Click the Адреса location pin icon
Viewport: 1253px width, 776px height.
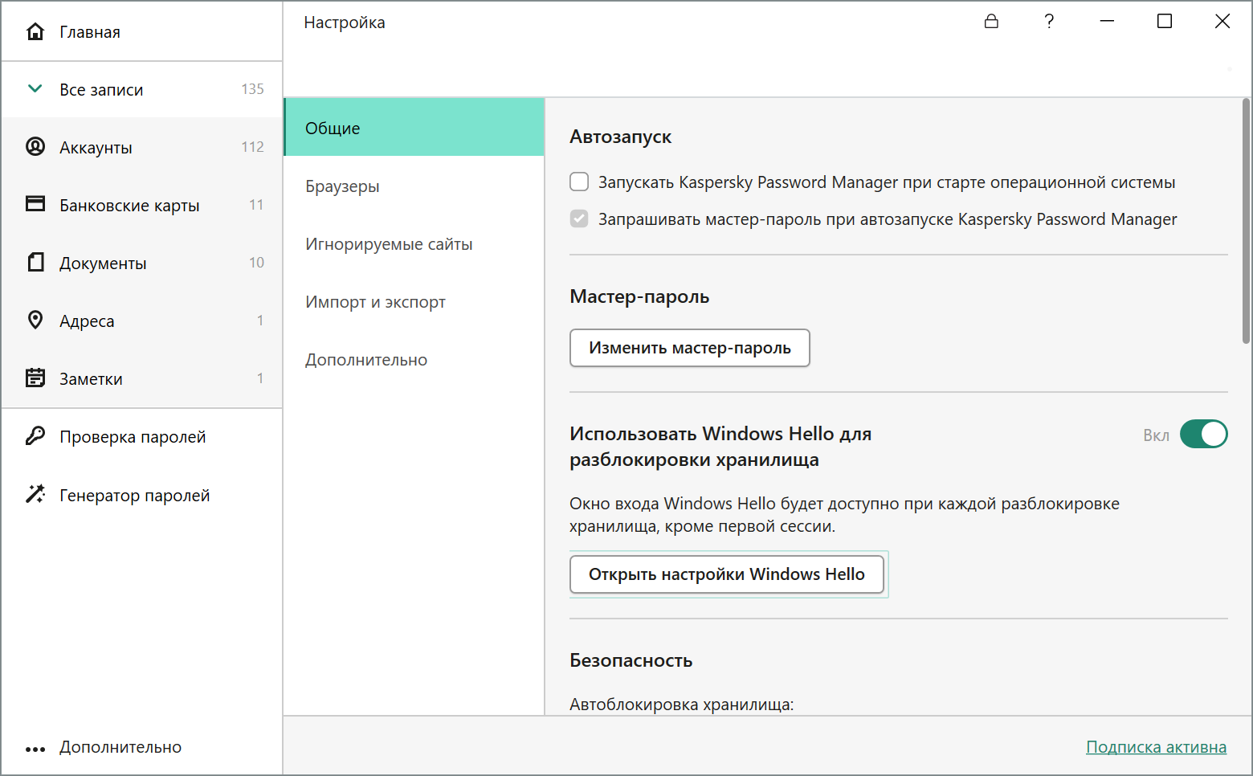tap(35, 321)
